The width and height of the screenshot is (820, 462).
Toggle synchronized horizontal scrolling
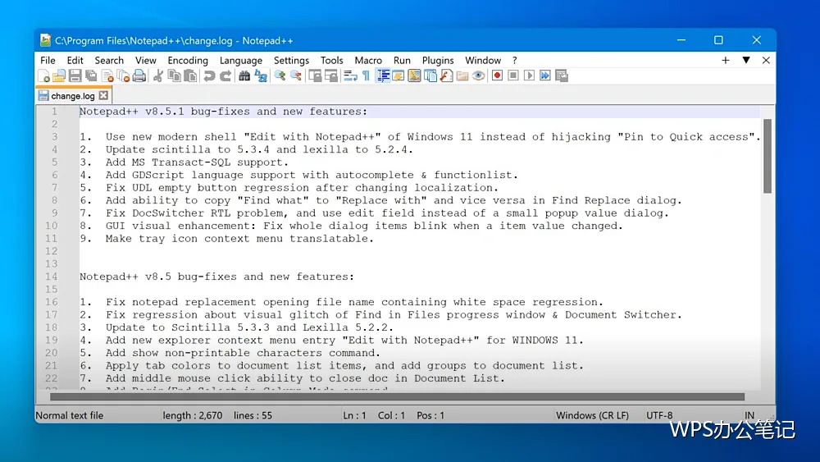coord(331,75)
